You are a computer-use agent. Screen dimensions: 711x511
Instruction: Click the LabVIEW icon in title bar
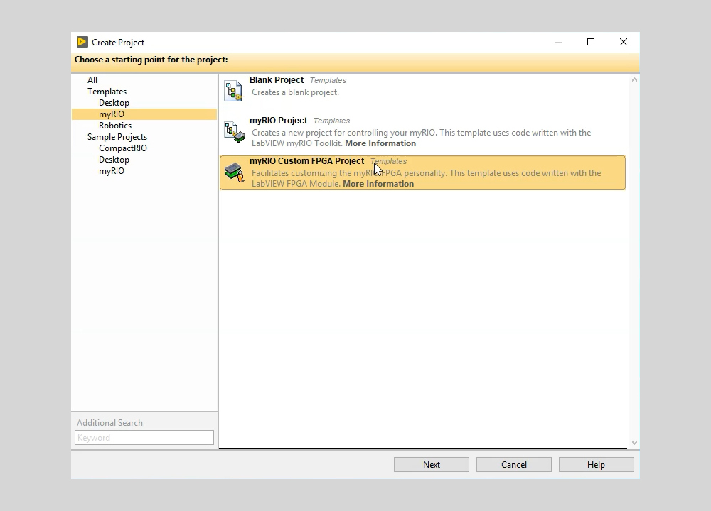82,42
